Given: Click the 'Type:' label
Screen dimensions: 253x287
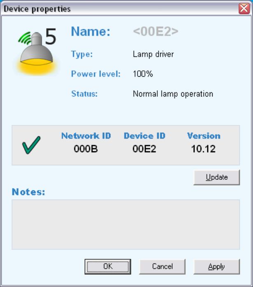Looking at the screenshot, I should coord(82,54).
